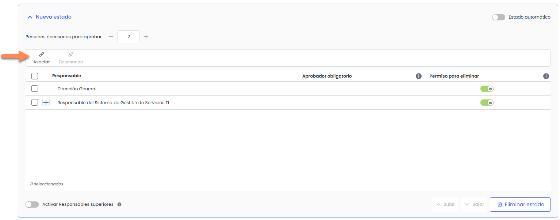Toggle delete permission for Dirección General

487,89
